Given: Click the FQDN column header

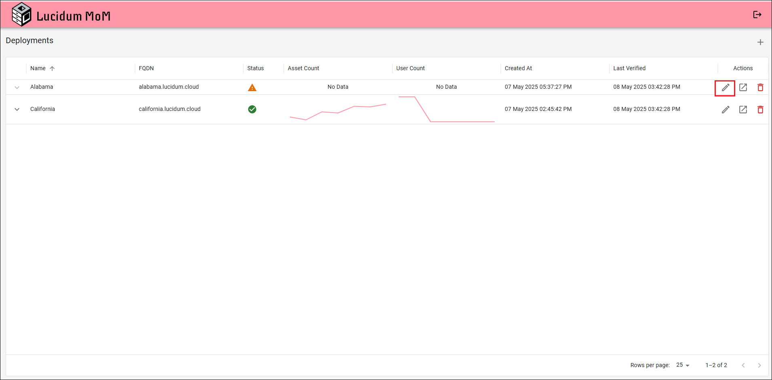Looking at the screenshot, I should [146, 69].
